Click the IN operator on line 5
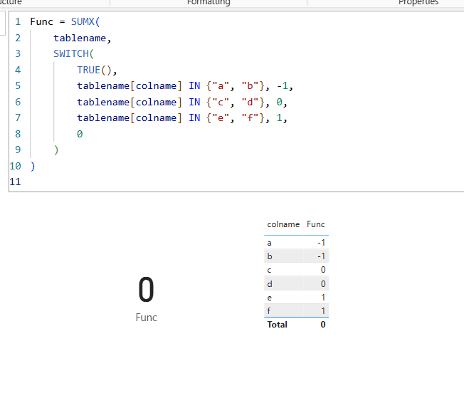The image size is (464, 398). point(194,86)
